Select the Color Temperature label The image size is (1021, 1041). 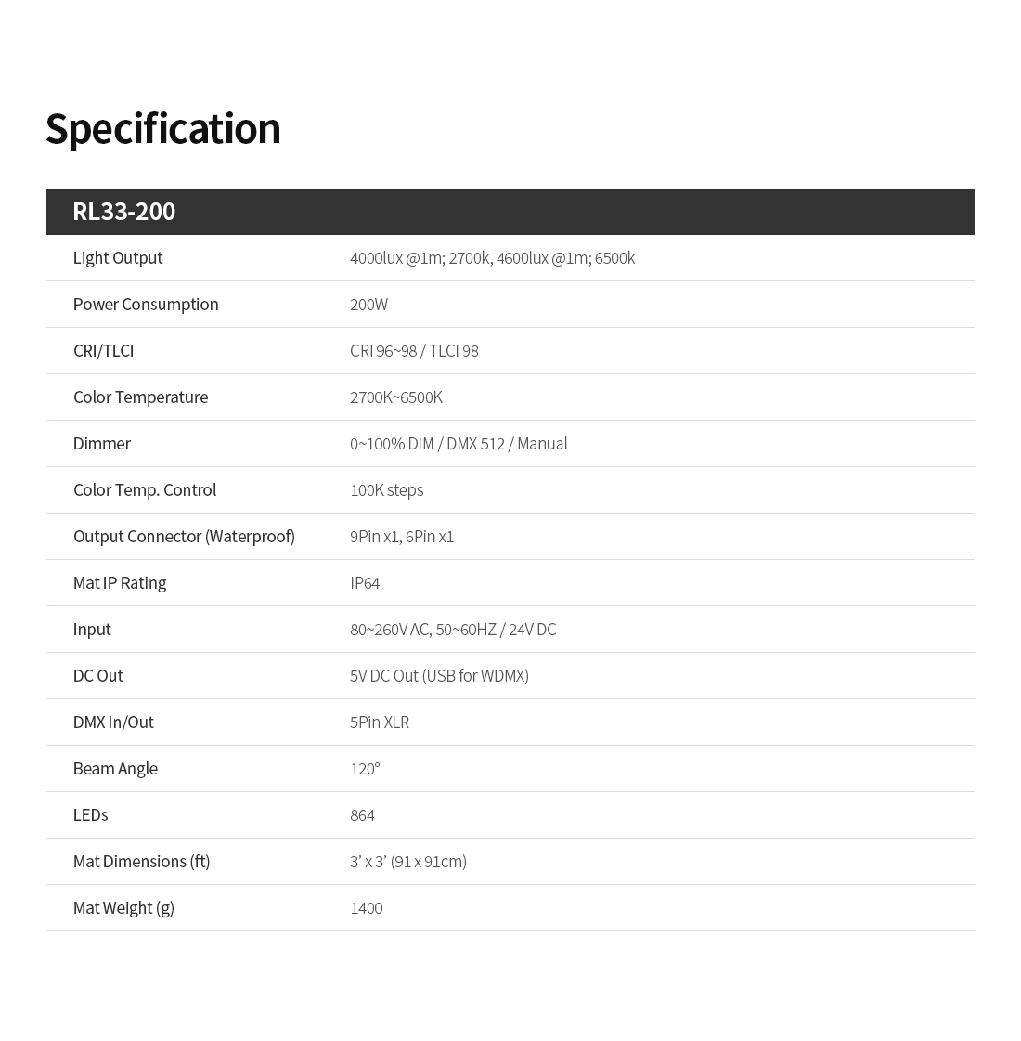(141, 397)
